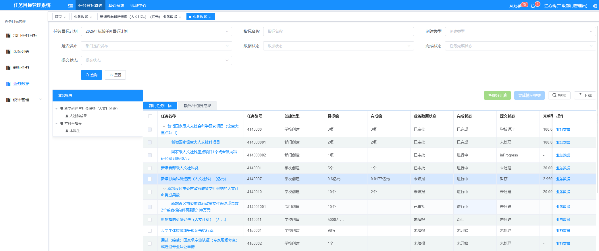Click the page vertical scrollbar

598,109
